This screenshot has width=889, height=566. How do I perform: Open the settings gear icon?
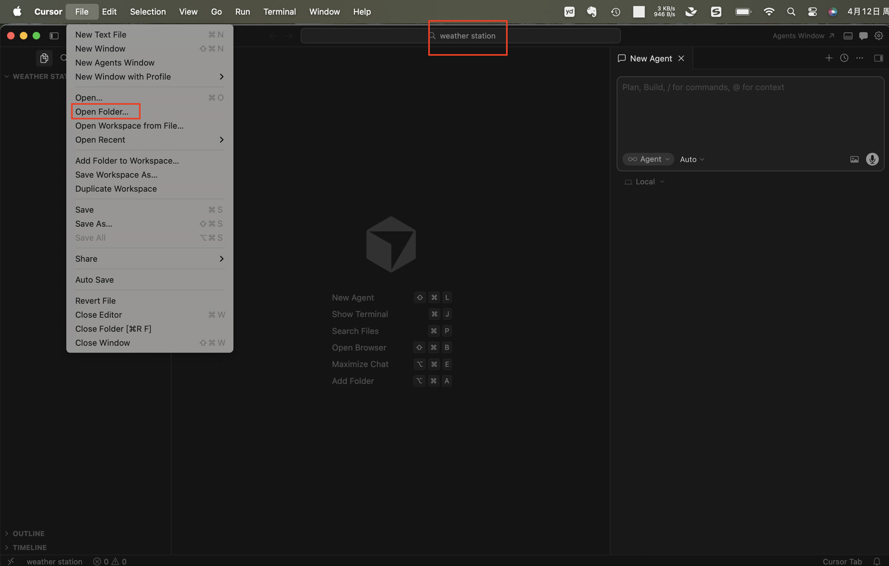(878, 36)
